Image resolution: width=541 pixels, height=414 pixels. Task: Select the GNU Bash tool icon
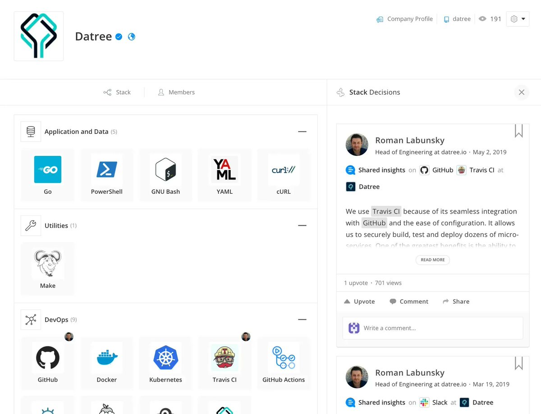click(165, 169)
